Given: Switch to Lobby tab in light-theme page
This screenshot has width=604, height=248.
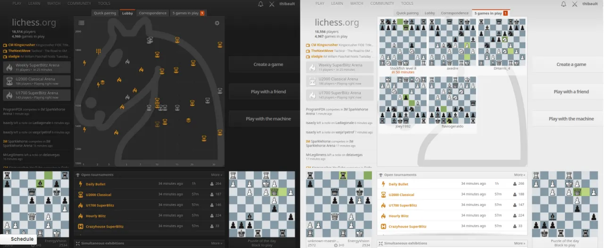Looking at the screenshot, I should tap(430, 13).
